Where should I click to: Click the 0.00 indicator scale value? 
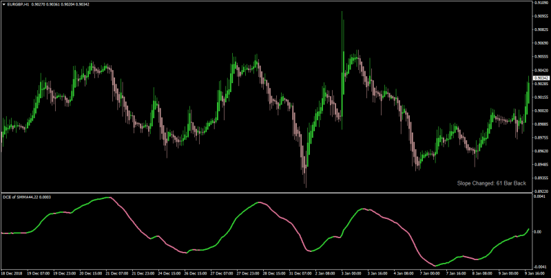(x=538, y=232)
